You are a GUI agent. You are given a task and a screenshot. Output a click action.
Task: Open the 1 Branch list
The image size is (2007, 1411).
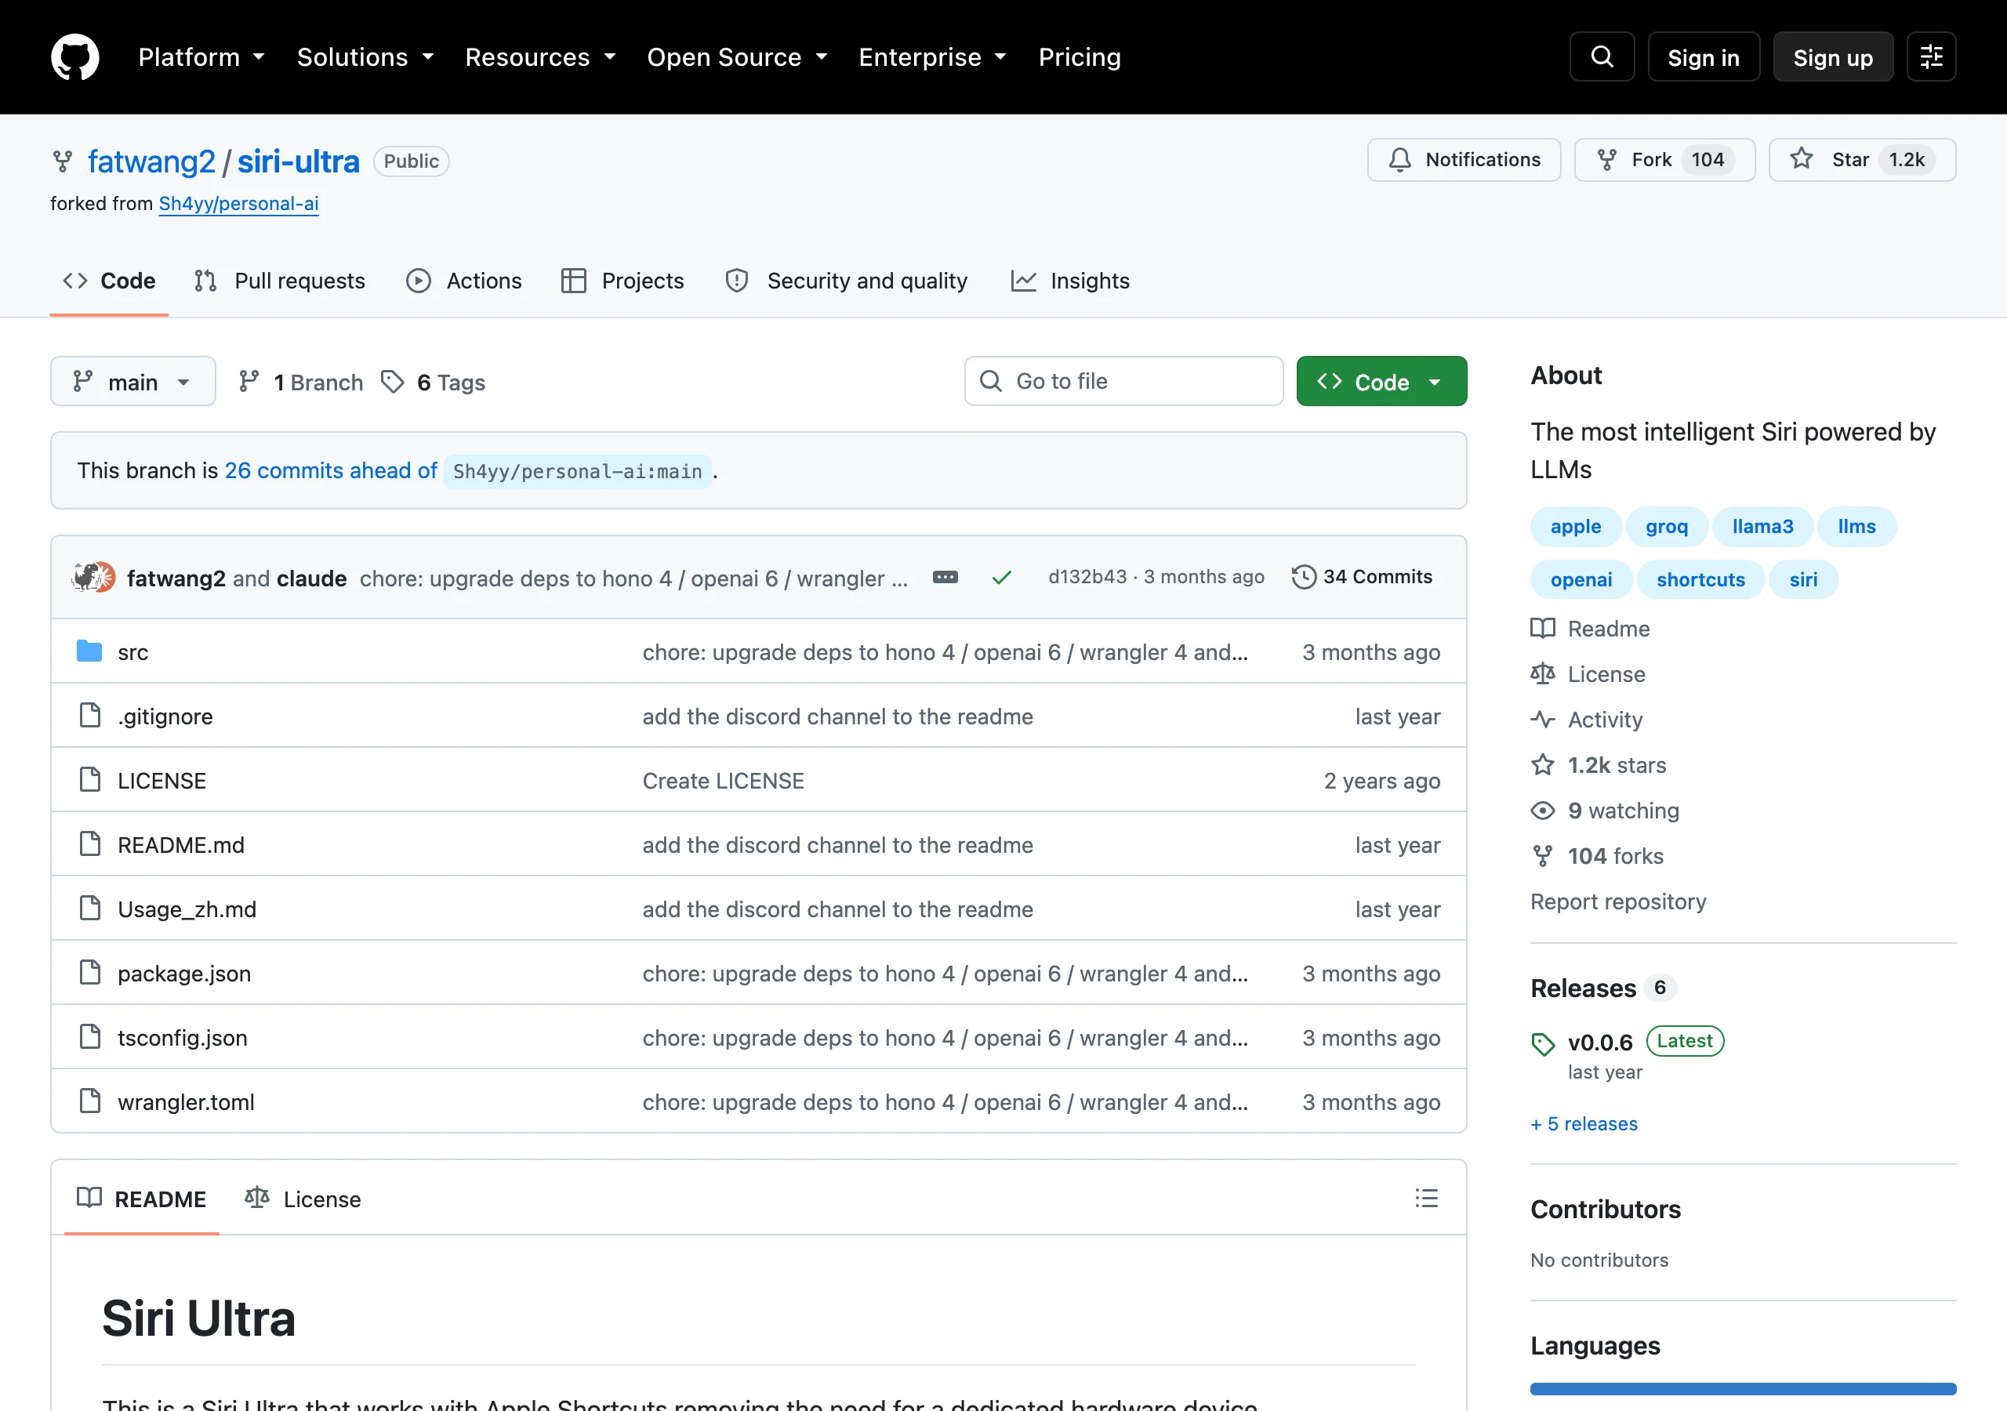pos(301,382)
